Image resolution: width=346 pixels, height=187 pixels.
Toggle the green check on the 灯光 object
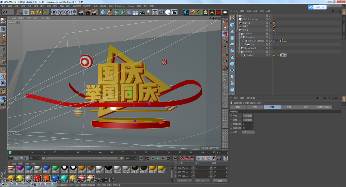coord(271,44)
